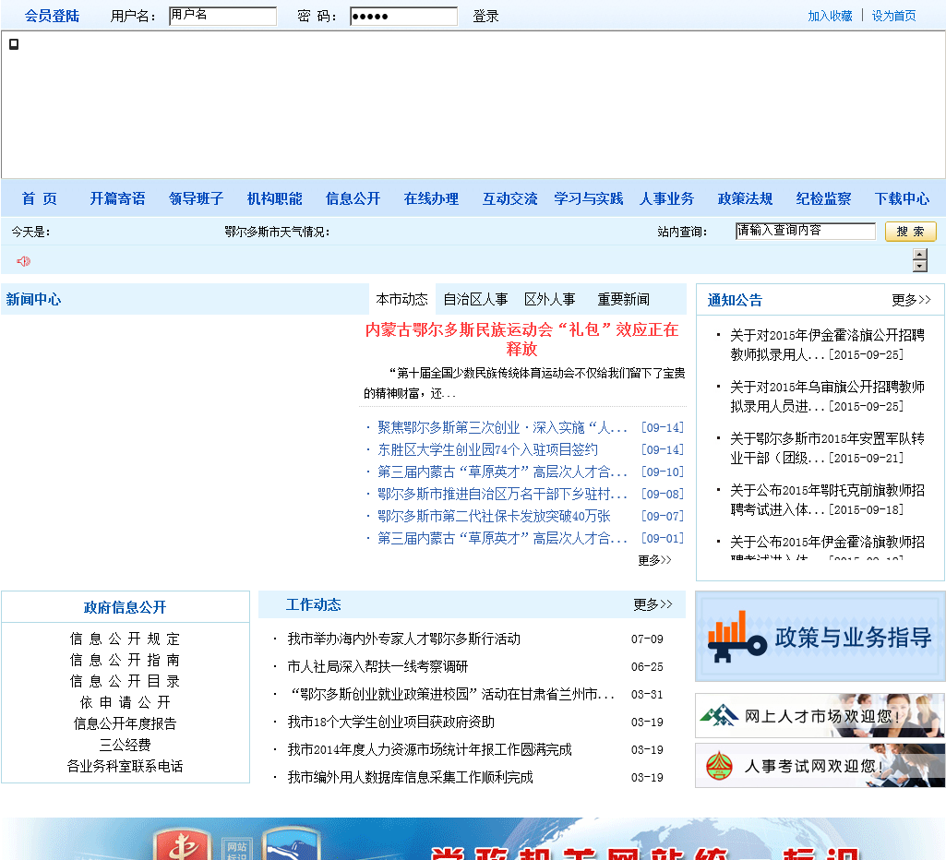Open 在线办理 navigation item

point(431,198)
